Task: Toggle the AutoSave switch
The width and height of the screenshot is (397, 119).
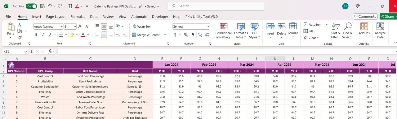Action: pos(31,6)
